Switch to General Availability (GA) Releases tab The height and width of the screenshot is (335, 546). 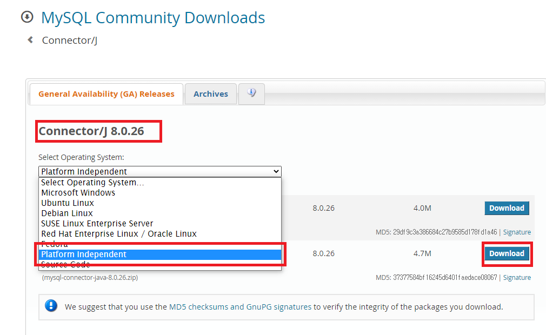(x=106, y=94)
